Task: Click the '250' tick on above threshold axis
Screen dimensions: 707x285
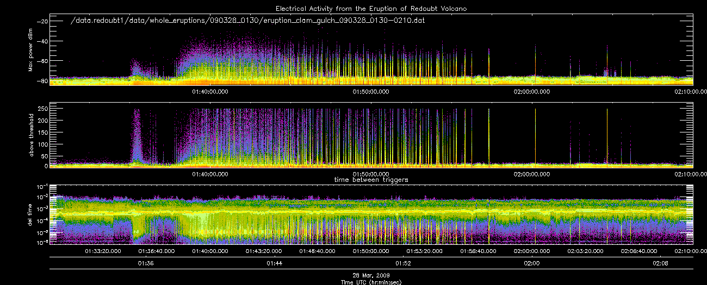Action: click(x=44, y=109)
